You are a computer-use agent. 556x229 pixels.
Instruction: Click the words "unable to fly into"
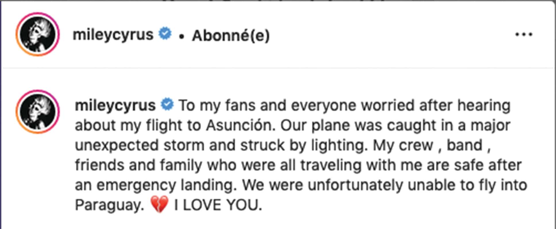[x=467, y=185]
